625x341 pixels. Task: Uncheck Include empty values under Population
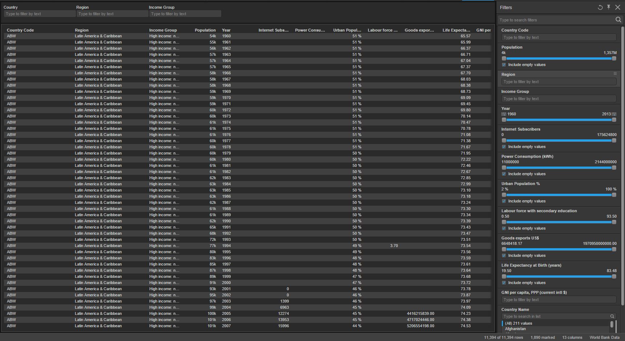(504, 65)
